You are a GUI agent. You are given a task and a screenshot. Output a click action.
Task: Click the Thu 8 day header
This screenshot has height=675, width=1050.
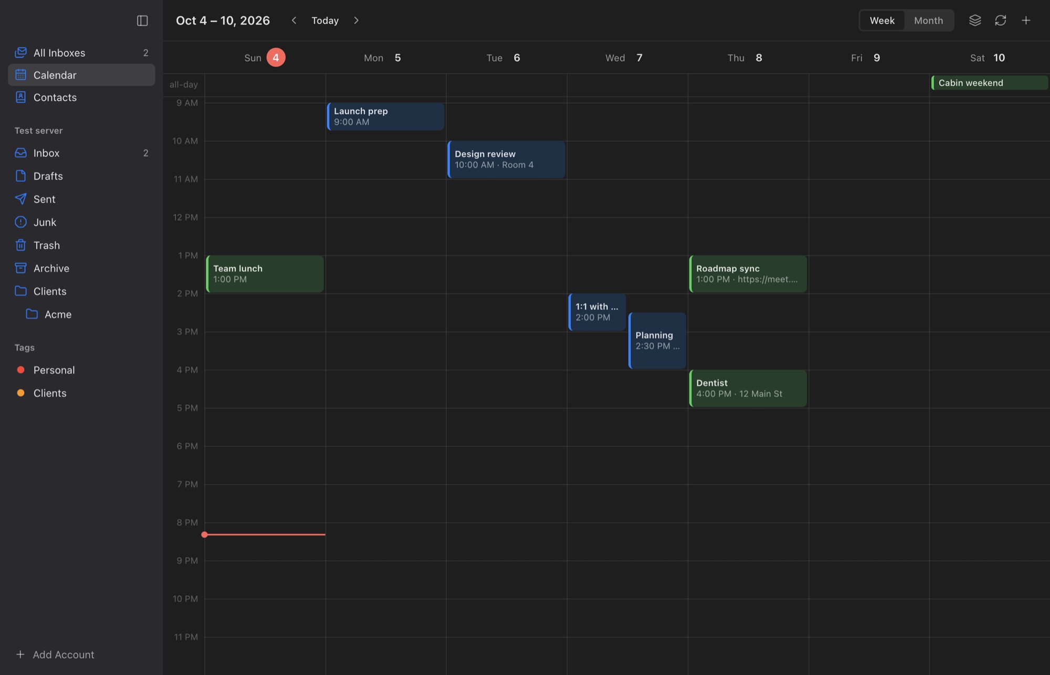pos(748,58)
